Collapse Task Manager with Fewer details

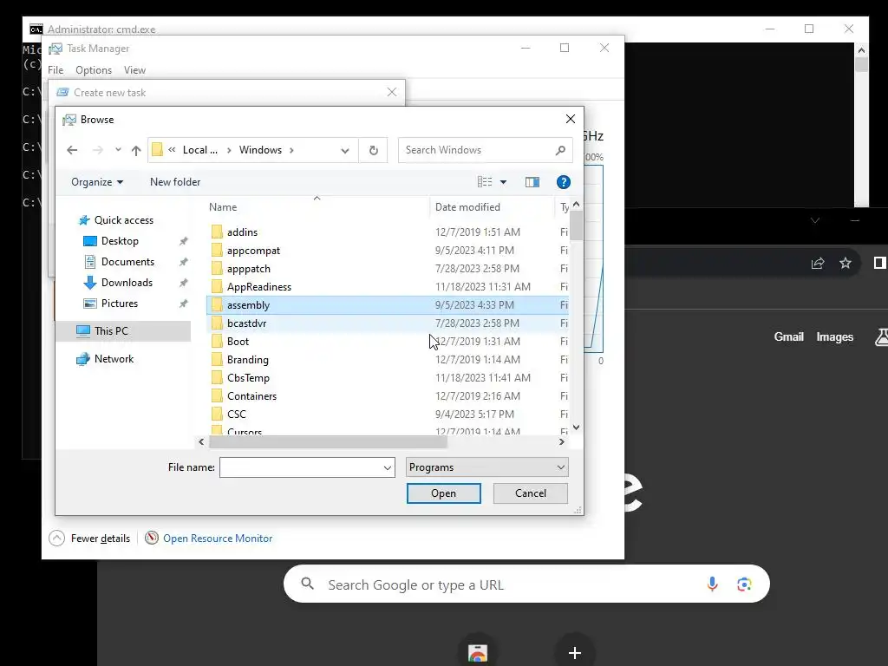[x=89, y=538]
